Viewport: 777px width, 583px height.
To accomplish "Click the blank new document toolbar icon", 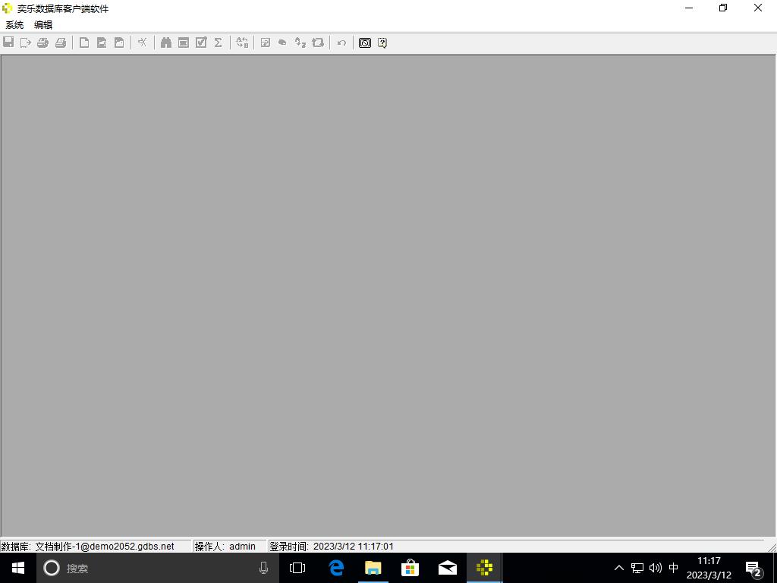I will pyautogui.click(x=84, y=43).
